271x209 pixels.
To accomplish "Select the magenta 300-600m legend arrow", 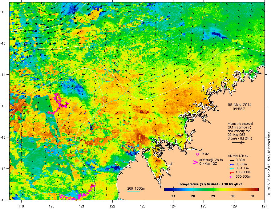I will 231,177.
